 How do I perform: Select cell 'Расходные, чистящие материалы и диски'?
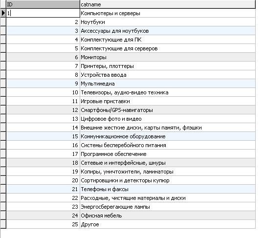pos(168,198)
